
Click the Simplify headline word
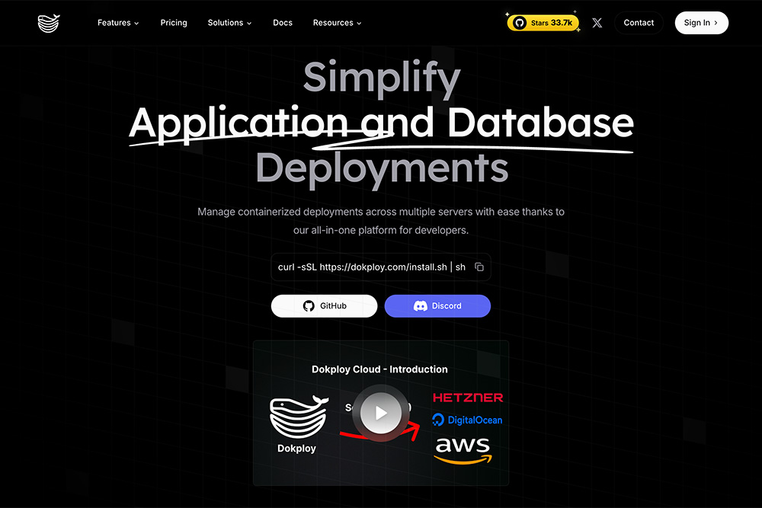tap(382, 79)
